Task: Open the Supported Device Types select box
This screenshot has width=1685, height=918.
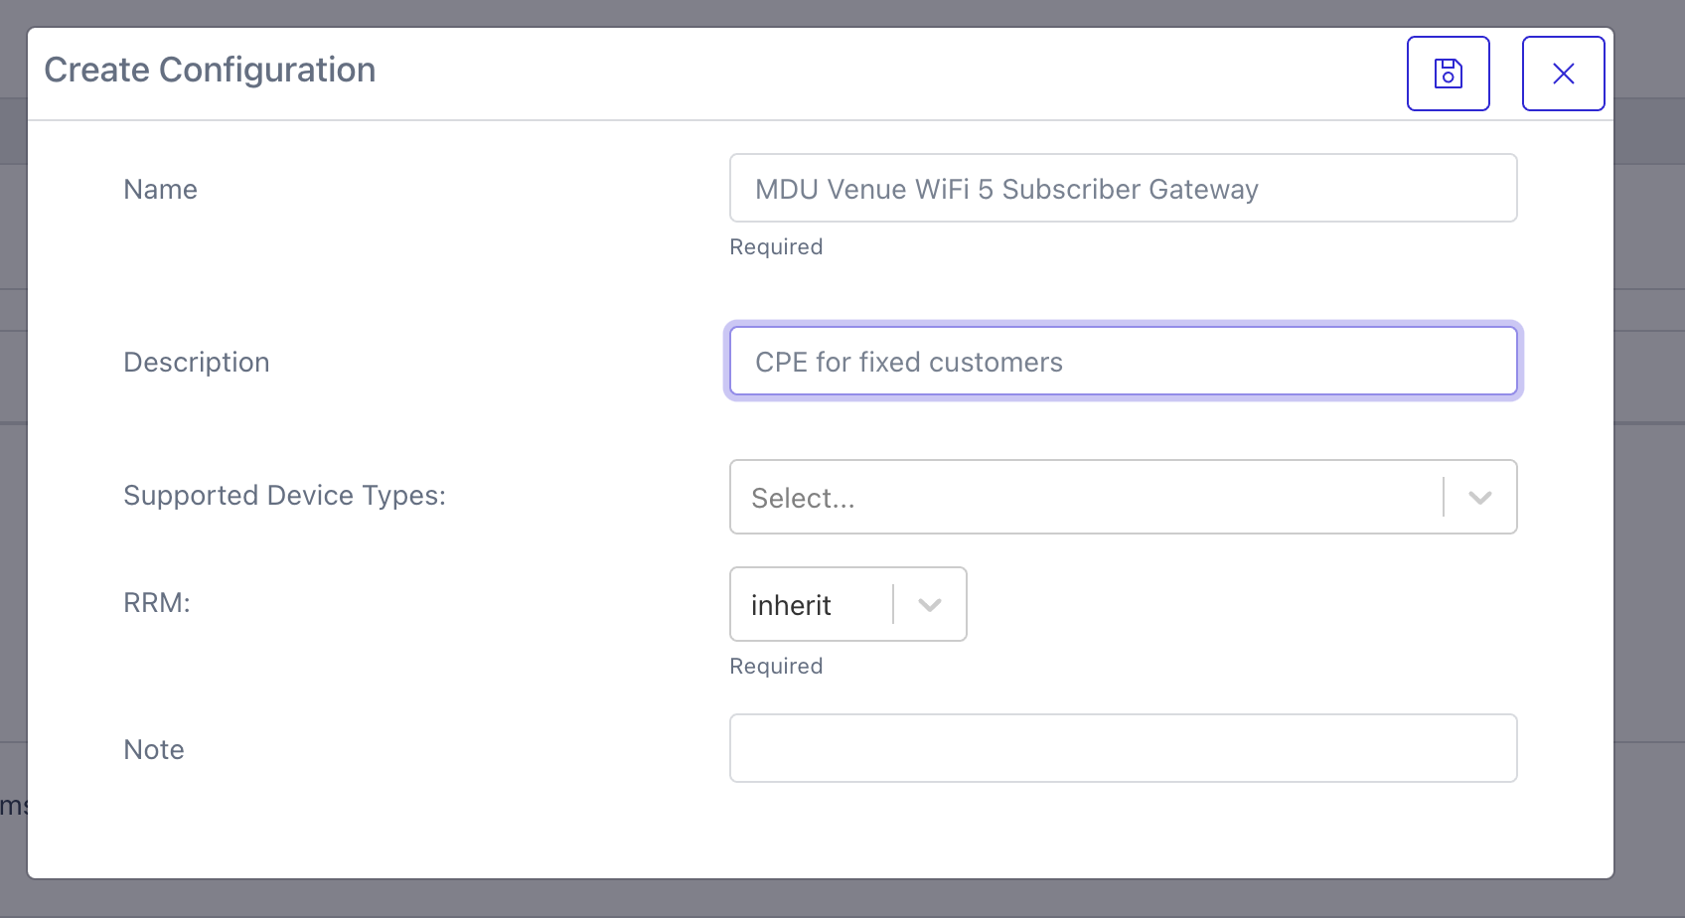Action: click(1083, 497)
